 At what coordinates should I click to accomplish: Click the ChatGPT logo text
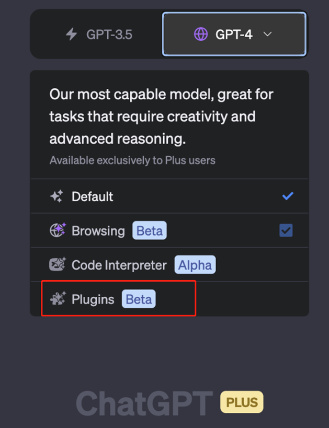point(144,403)
